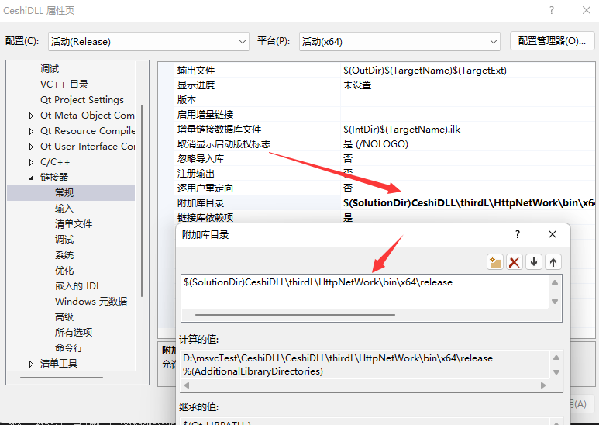Click 忽略导入库 property row
This screenshot has width=599, height=425.
pyautogui.click(x=384, y=159)
